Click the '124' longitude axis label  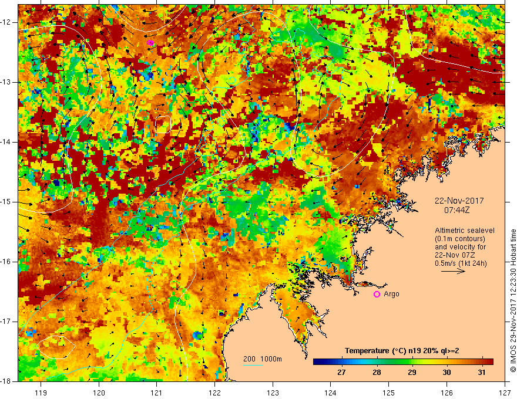click(331, 393)
